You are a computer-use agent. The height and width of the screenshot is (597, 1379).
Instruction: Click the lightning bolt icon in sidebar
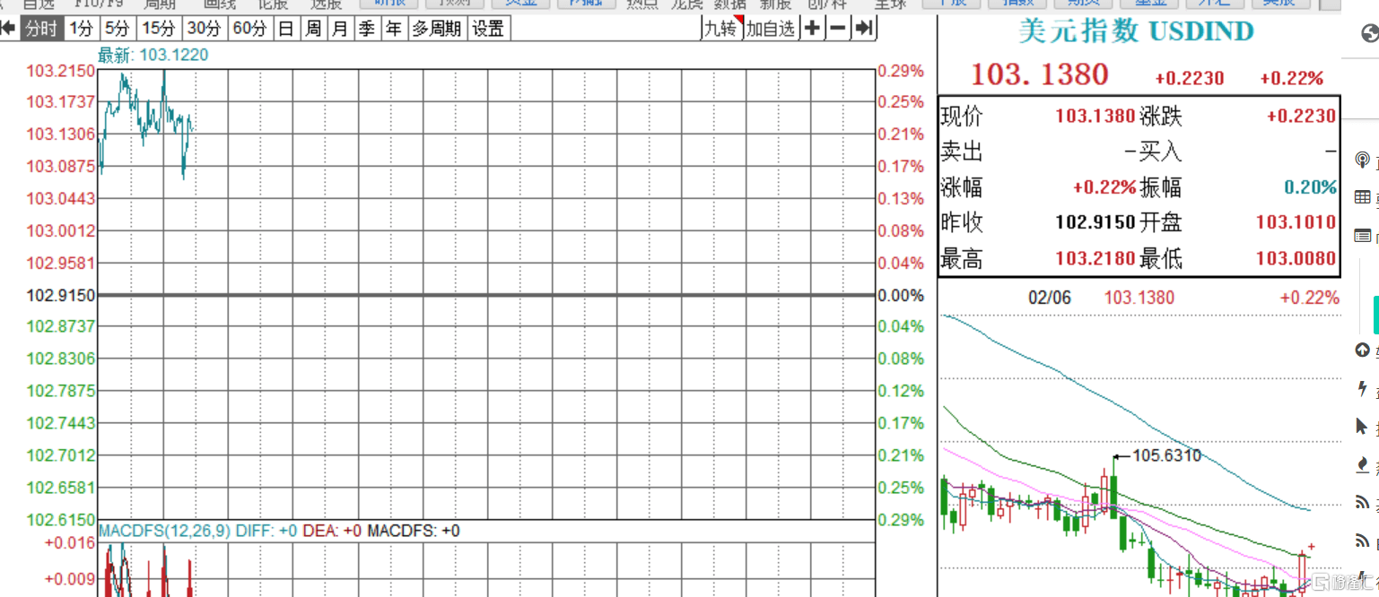1363,389
